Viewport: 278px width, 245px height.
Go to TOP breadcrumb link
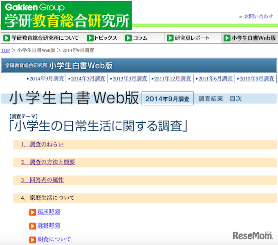point(5,50)
